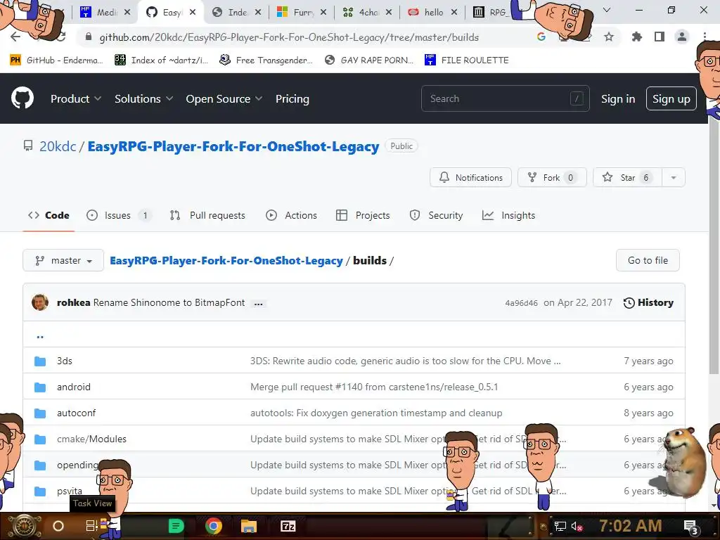The height and width of the screenshot is (540, 720).
Task: Open the Chrome extensions puzzle icon
Action: 637,37
